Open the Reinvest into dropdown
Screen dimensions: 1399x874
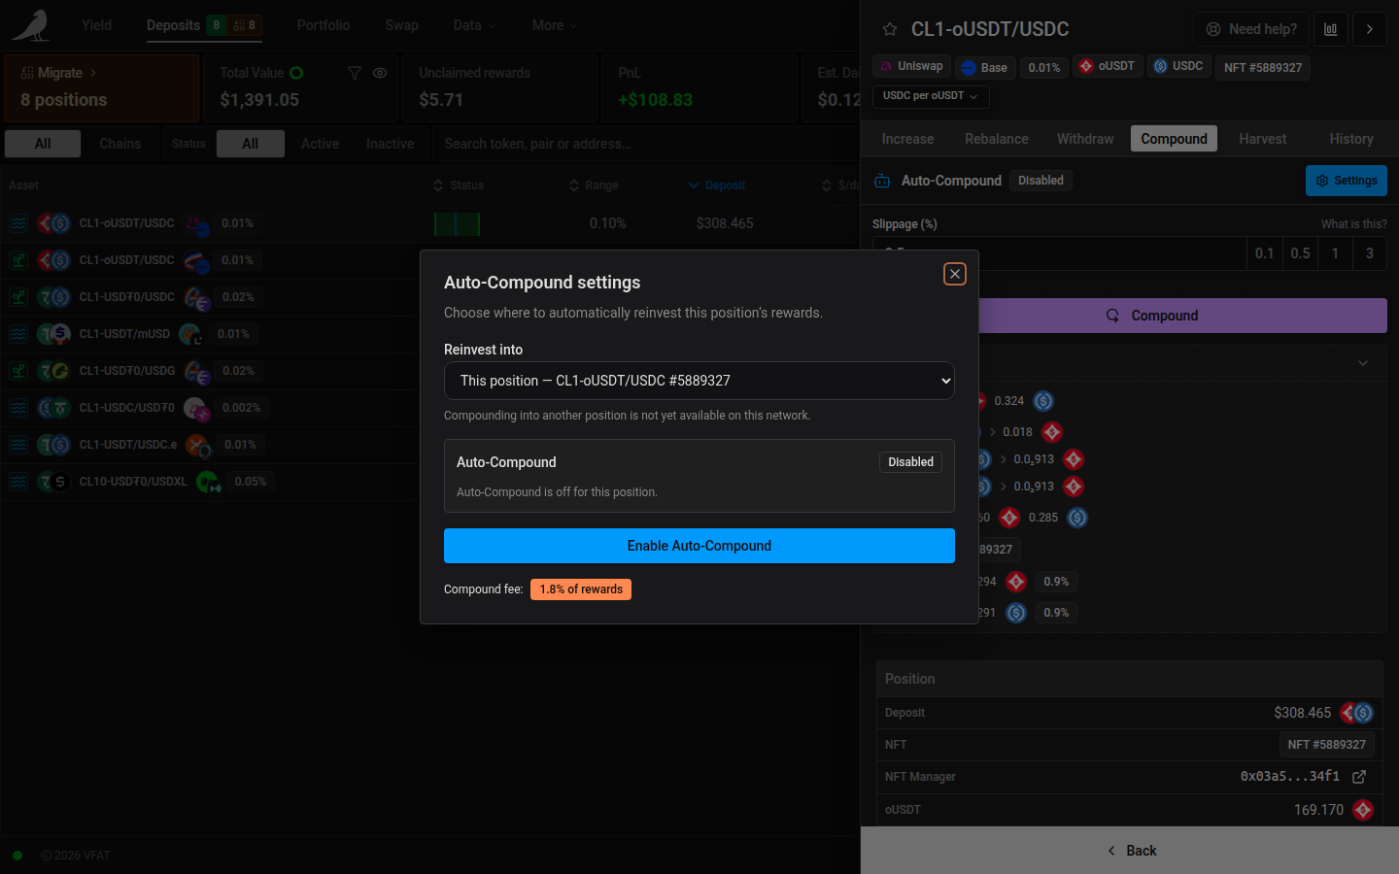click(699, 381)
